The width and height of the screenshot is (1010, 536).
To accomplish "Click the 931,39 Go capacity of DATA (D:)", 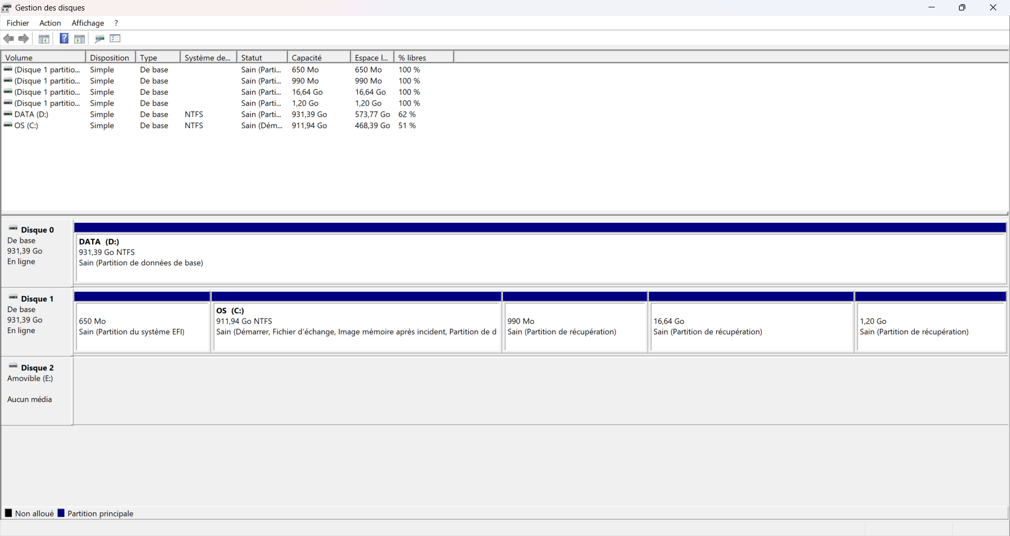I will tap(309, 114).
